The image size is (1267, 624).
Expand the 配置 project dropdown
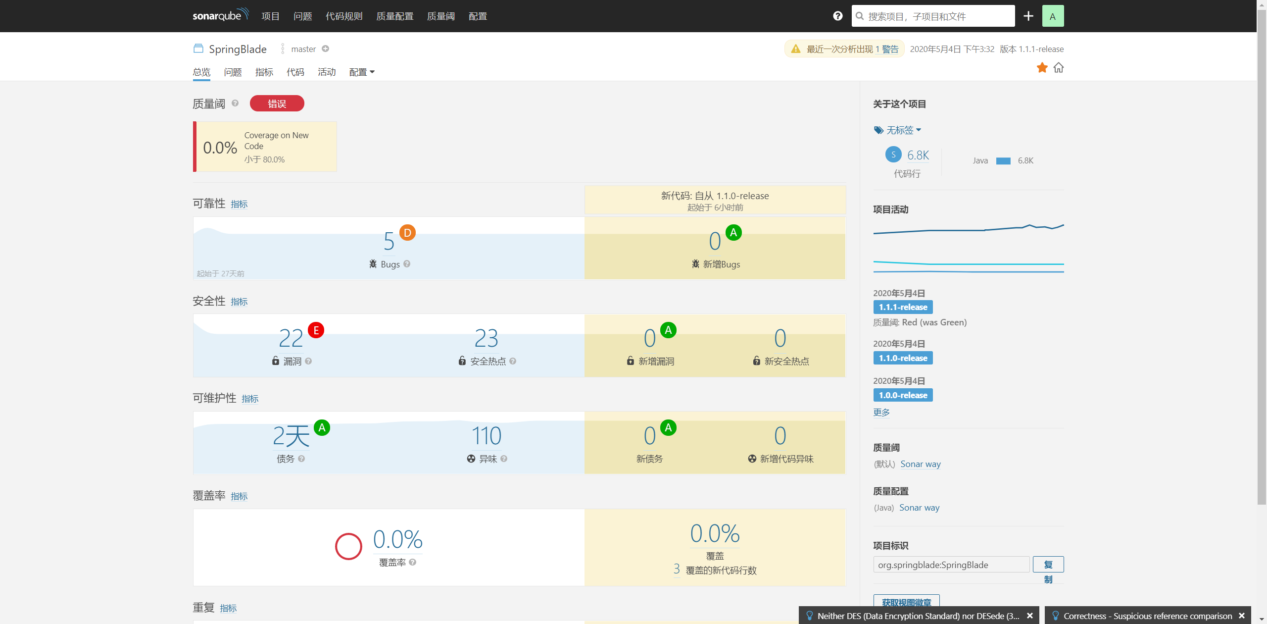361,72
